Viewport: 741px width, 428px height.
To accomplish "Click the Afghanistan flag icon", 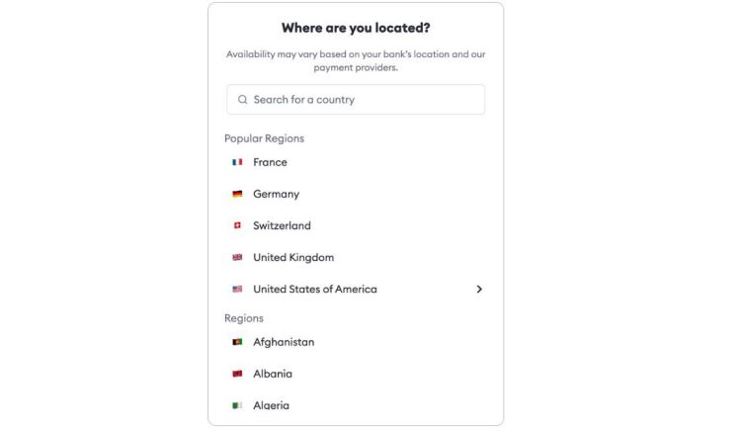I will coord(237,342).
